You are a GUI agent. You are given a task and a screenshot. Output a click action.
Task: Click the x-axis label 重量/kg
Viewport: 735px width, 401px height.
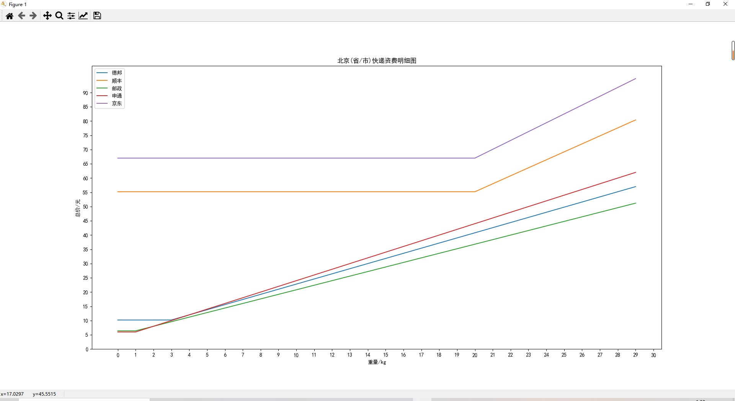377,362
